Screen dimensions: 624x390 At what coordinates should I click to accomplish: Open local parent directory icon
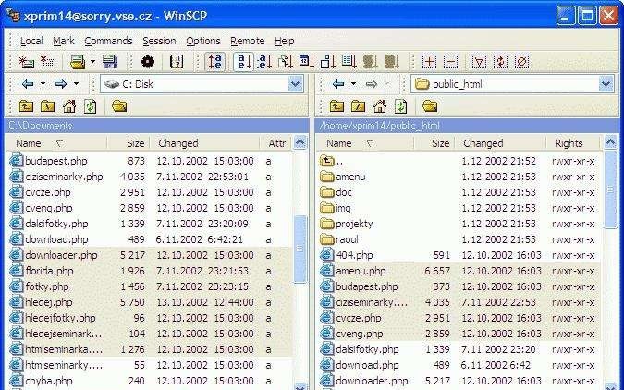point(26,106)
